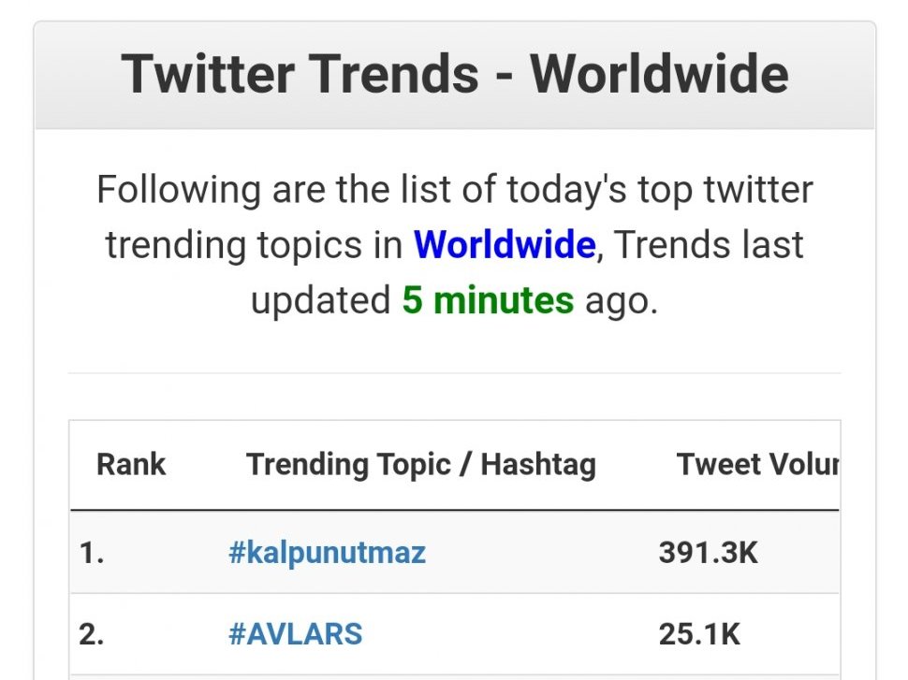
Task: Select the 391.3K tweet volume cell
Action: click(x=708, y=553)
